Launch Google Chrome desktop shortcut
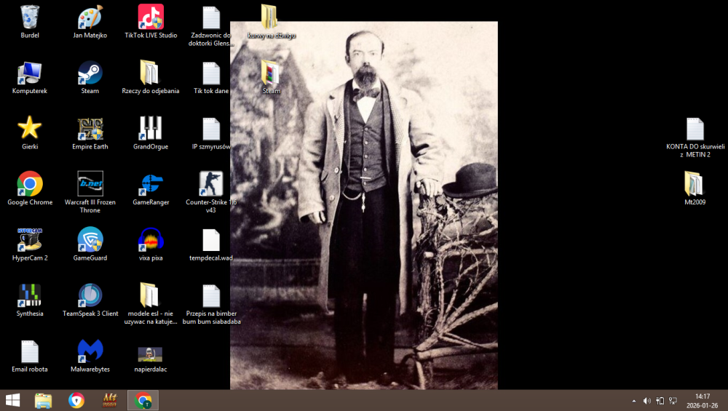The image size is (728, 411). (30, 184)
